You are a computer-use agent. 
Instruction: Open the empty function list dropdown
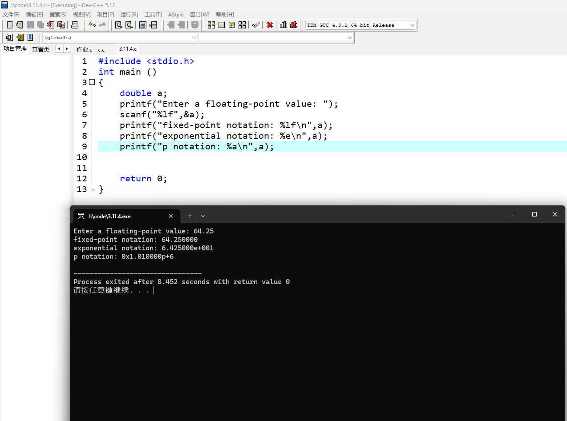click(276, 38)
